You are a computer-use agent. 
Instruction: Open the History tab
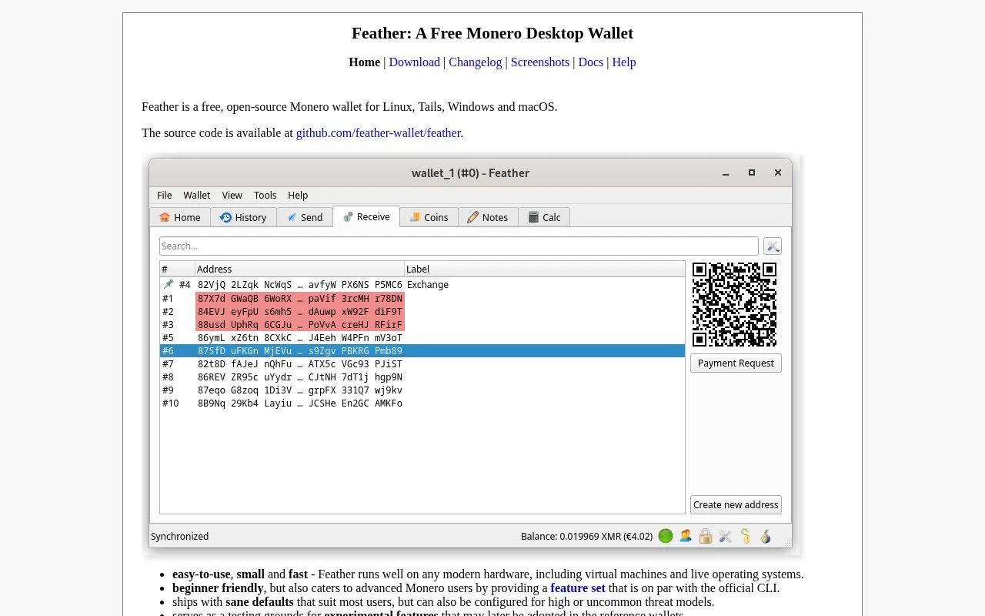click(243, 217)
